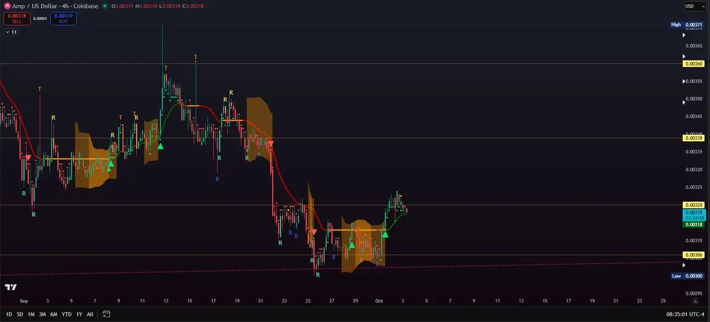710x322 pixels.
Task: Click the Amp coin logo icon
Action: (x=7, y=5)
